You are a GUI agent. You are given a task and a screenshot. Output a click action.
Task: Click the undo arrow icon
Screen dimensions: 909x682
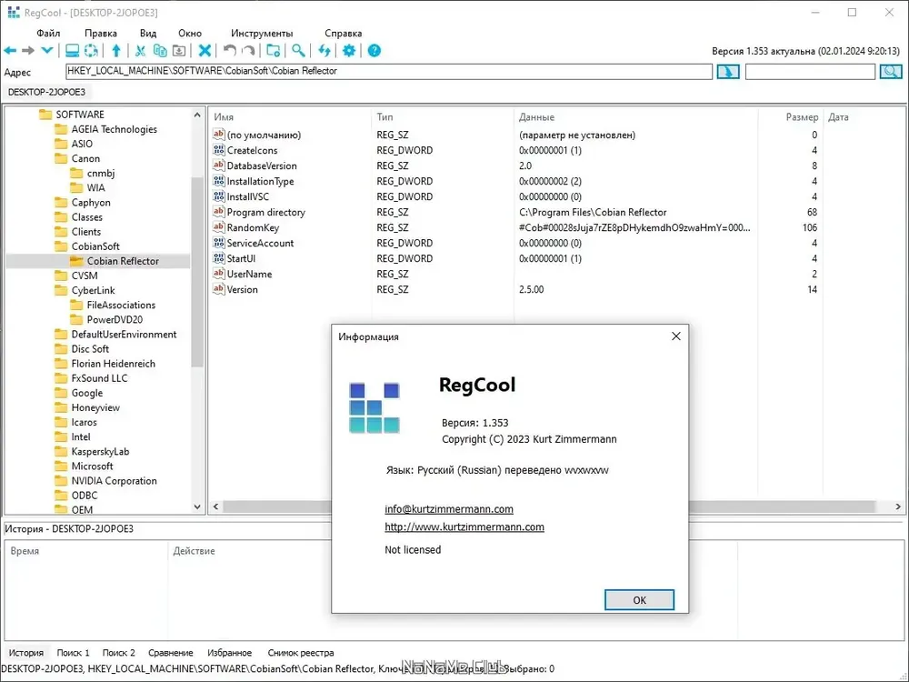[230, 51]
